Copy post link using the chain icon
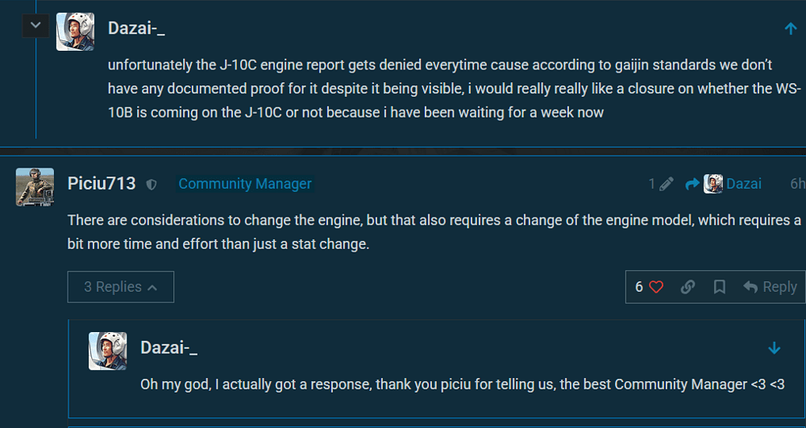The width and height of the screenshot is (806, 428). click(x=688, y=287)
